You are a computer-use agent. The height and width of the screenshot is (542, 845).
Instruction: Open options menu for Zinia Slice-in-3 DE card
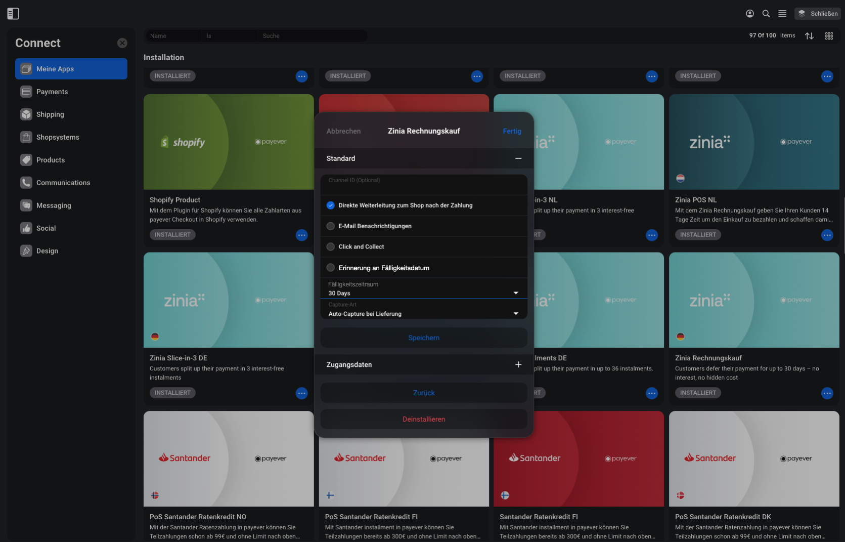pos(302,393)
